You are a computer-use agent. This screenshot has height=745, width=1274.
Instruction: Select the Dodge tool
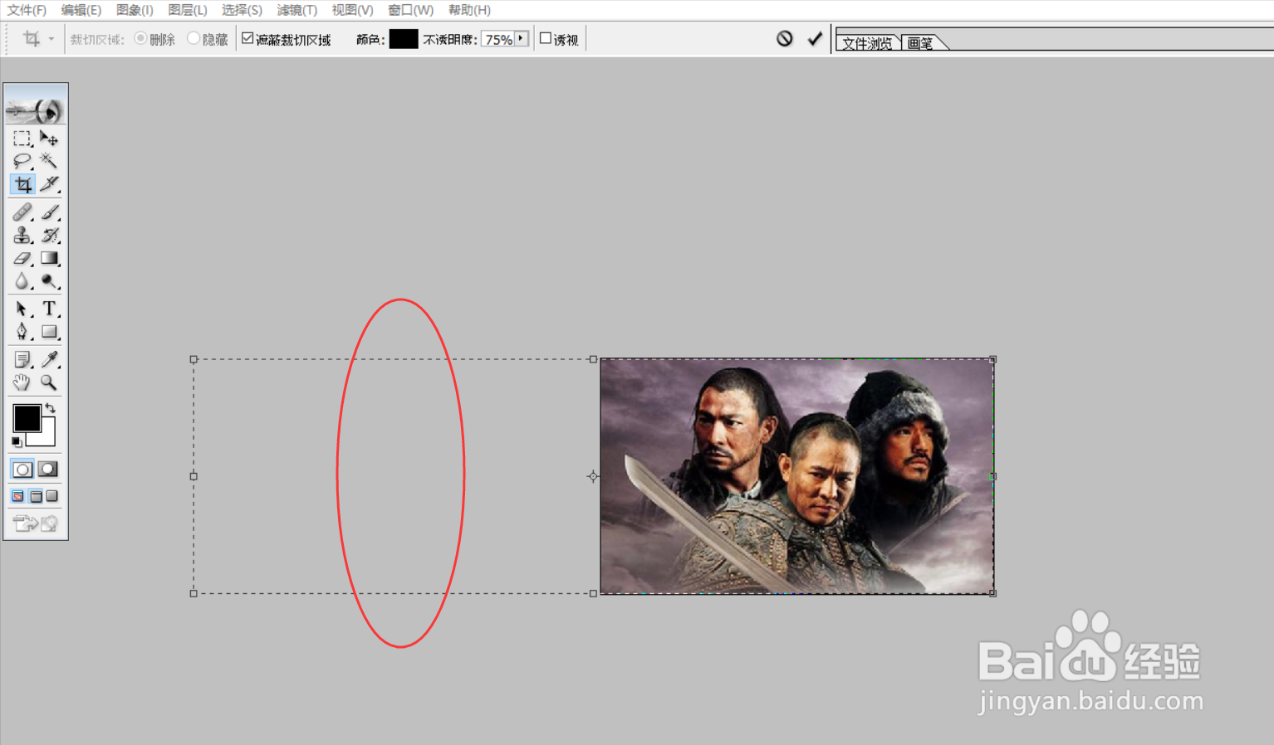pos(49,282)
